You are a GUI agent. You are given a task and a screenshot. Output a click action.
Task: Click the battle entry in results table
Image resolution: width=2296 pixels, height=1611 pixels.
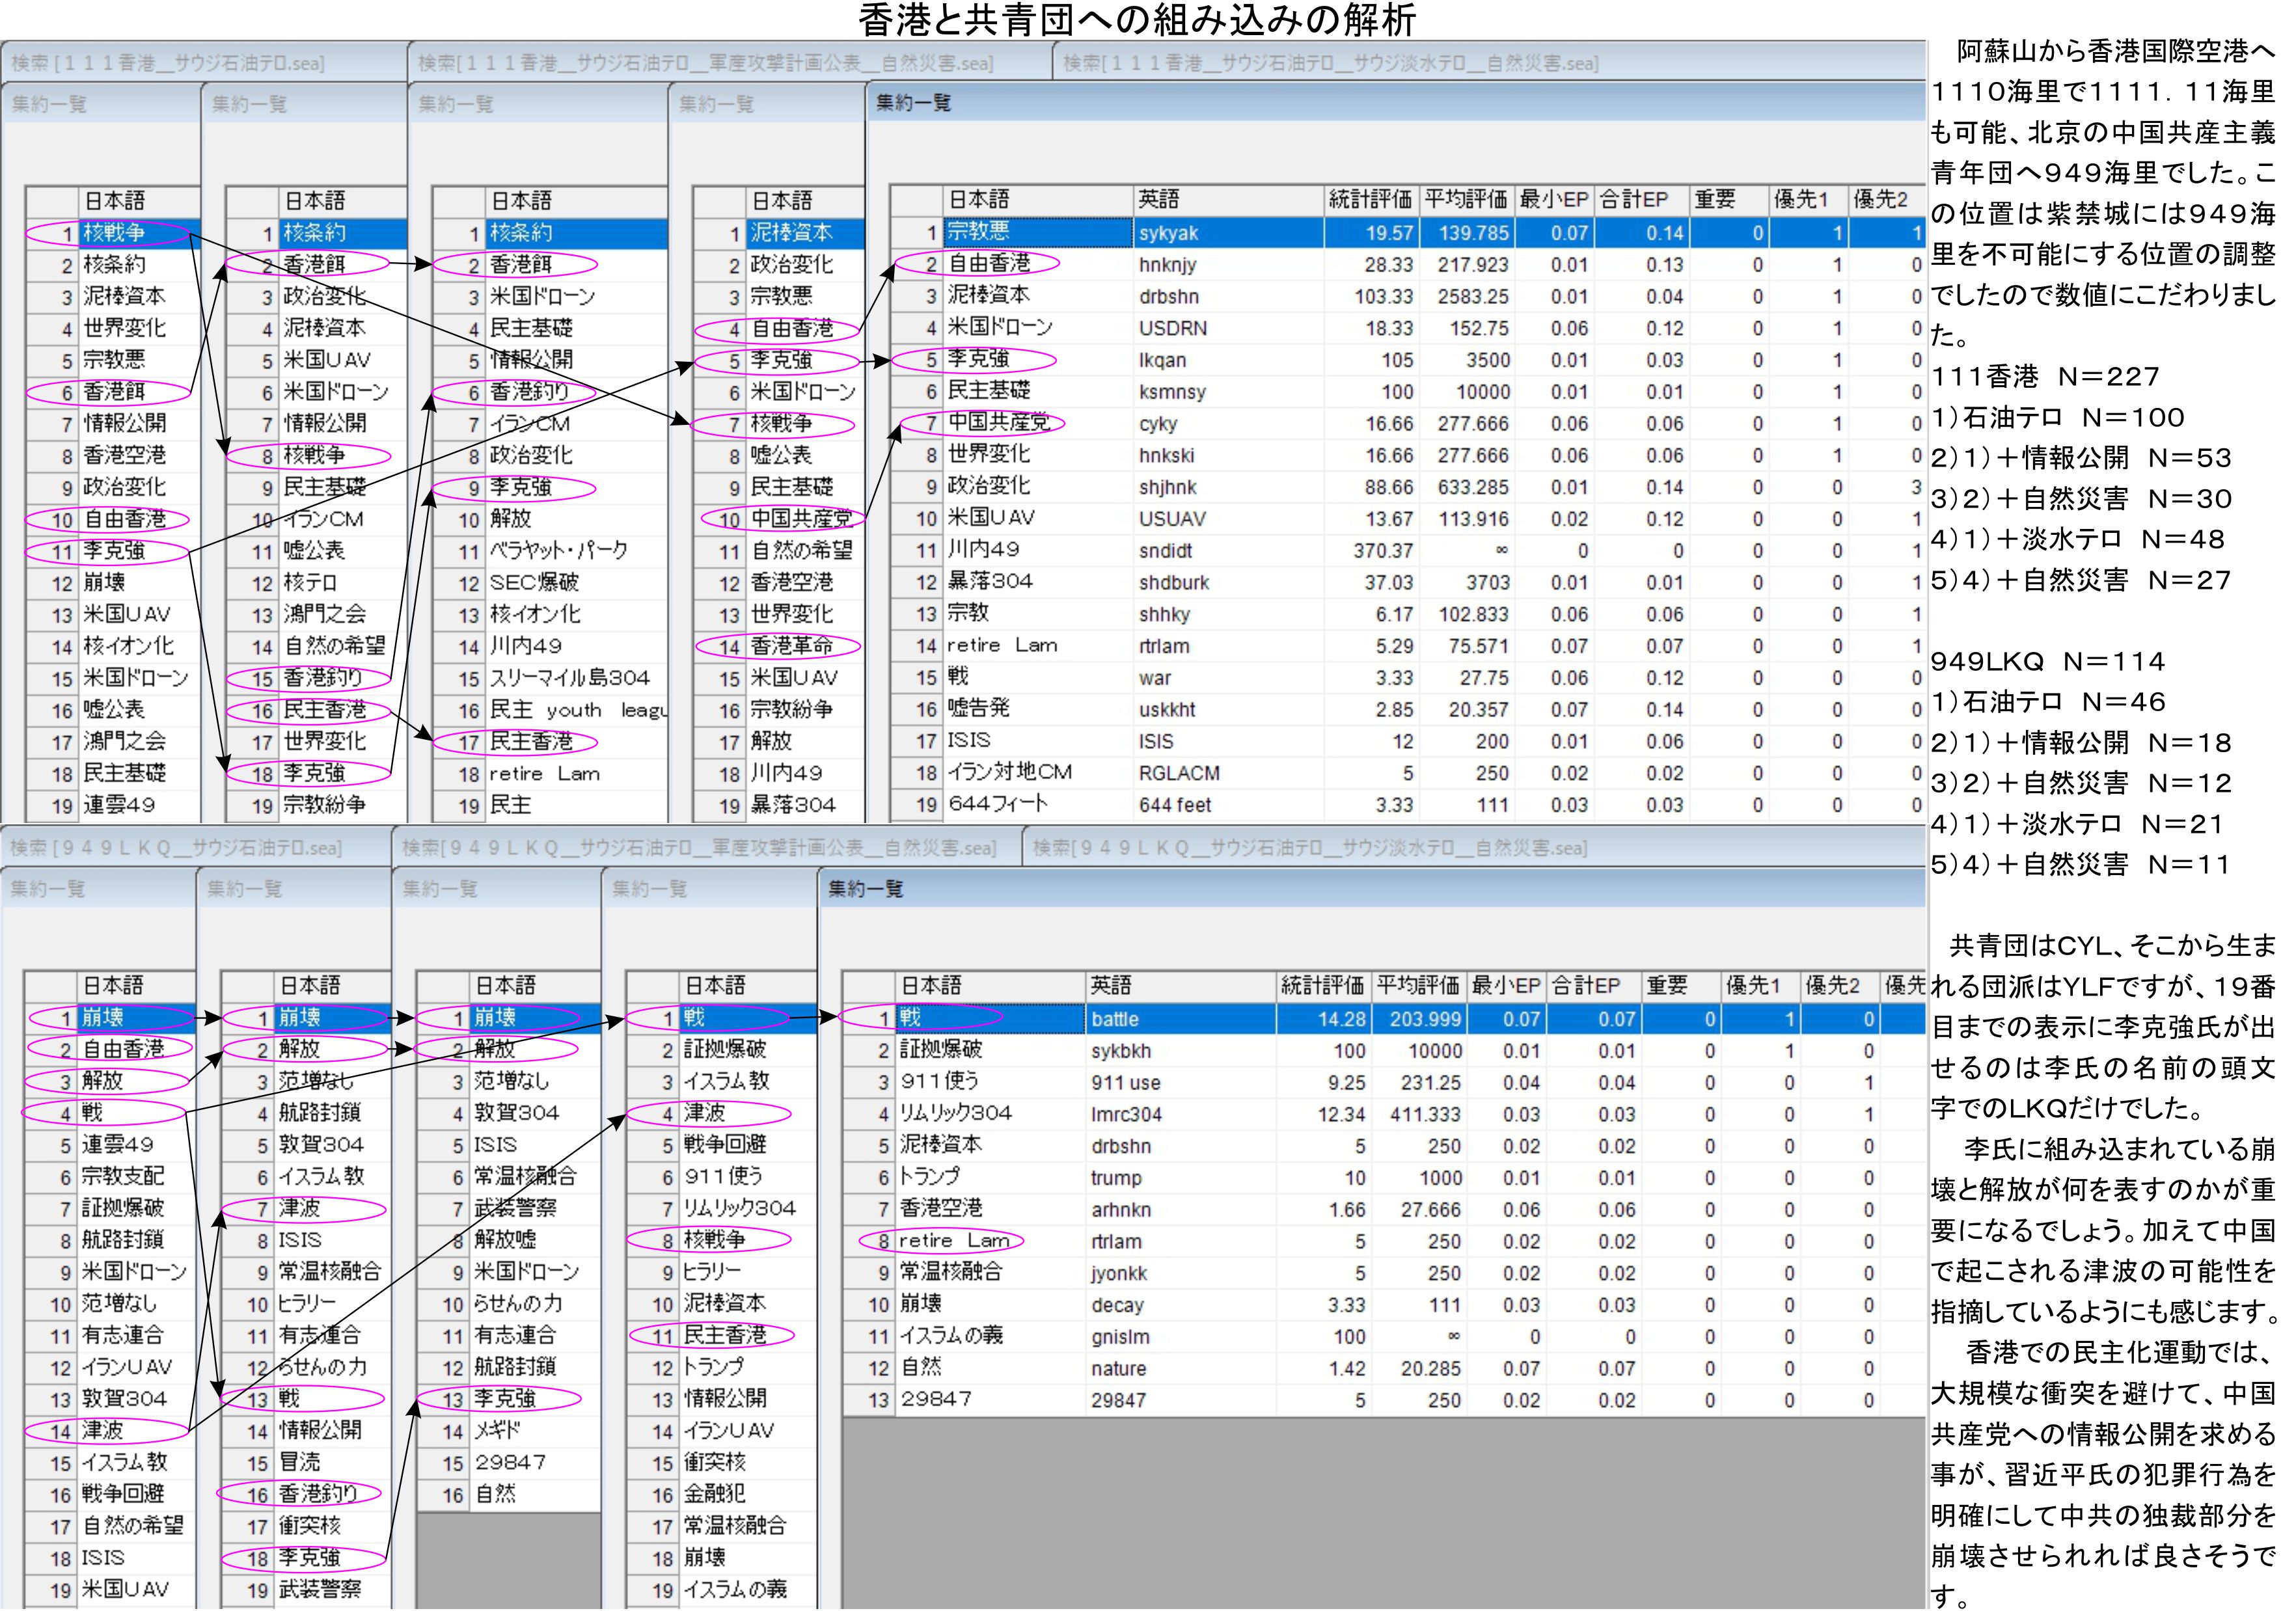pyautogui.click(x=1115, y=1019)
